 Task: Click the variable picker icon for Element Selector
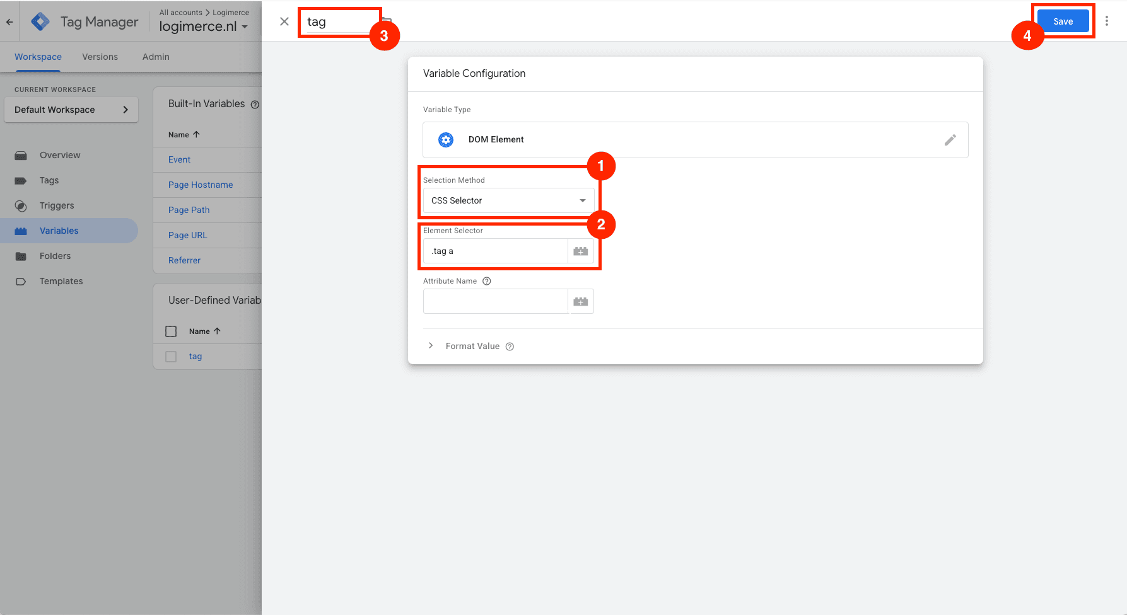coord(580,250)
